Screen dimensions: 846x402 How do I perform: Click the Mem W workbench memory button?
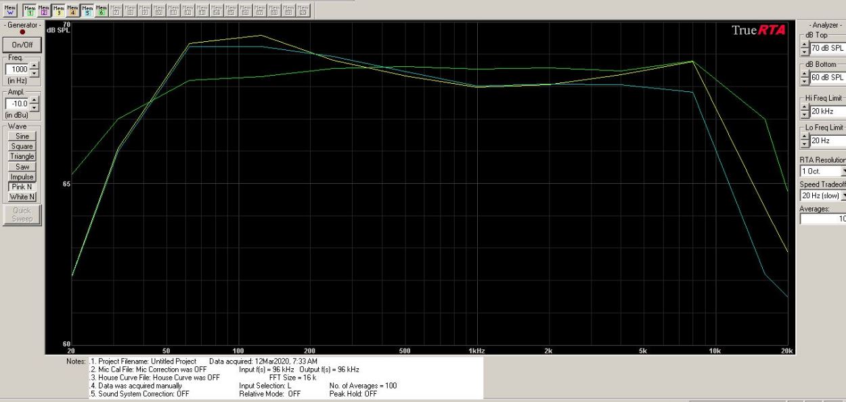[x=10, y=10]
